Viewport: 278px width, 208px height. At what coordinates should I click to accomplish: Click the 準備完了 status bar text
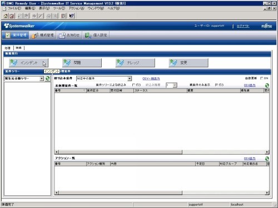click(x=8, y=205)
